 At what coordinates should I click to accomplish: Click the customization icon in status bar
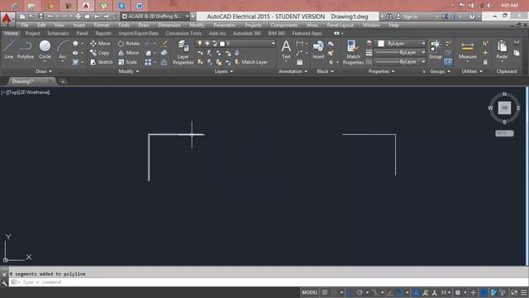(524, 292)
